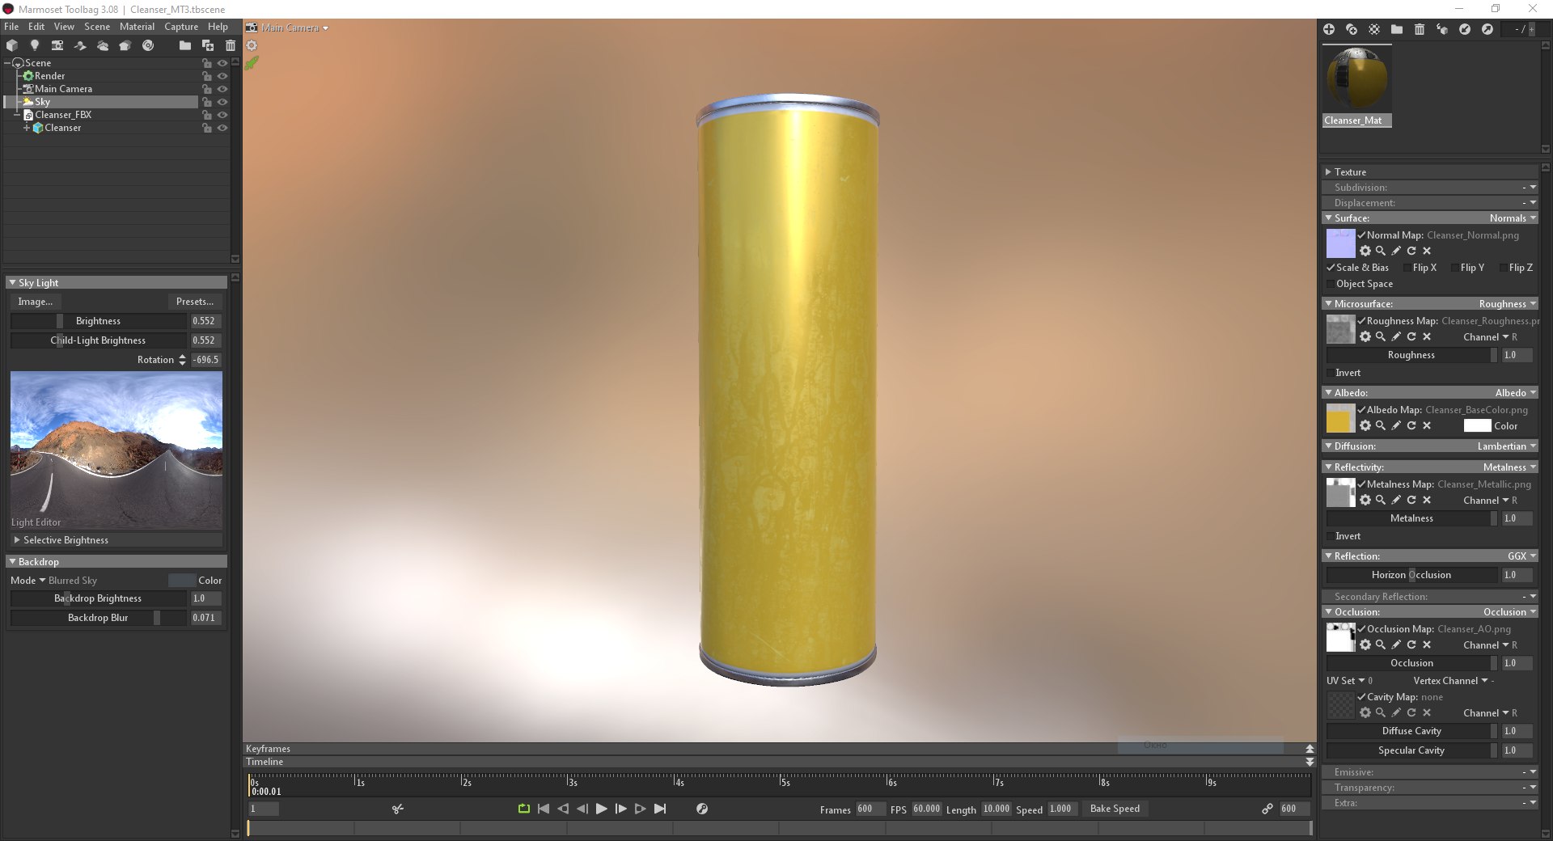Image resolution: width=1553 pixels, height=841 pixels.
Task: Apply material to selection with cube arrow icon
Action: tap(1442, 29)
